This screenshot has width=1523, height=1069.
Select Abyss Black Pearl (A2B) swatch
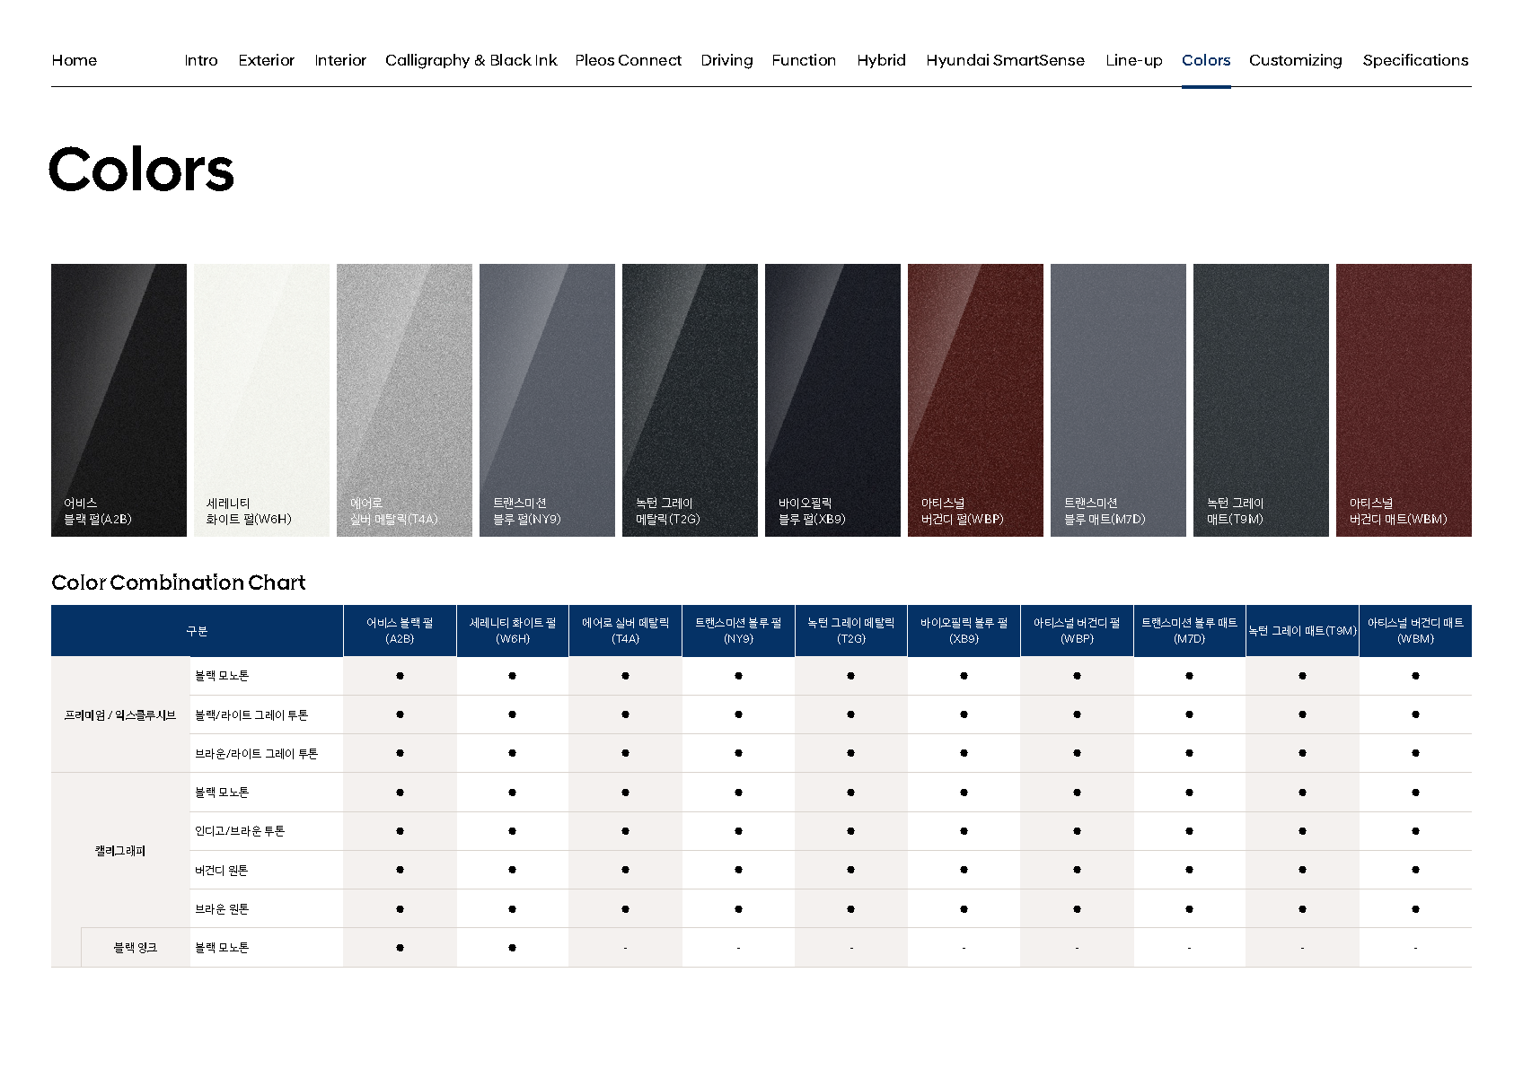click(x=119, y=400)
